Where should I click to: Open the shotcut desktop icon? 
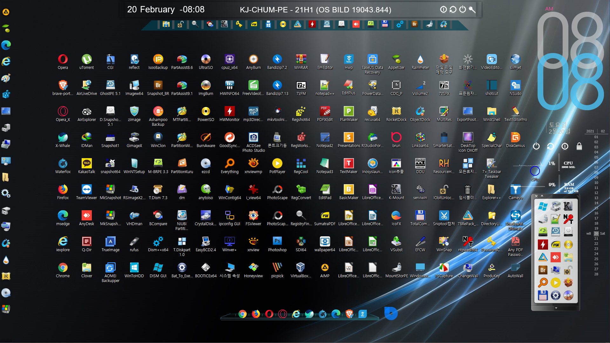(491, 88)
